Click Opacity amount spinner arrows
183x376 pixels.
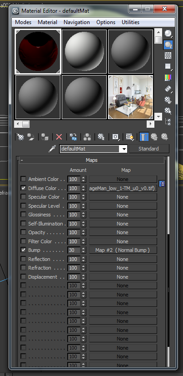(84, 232)
